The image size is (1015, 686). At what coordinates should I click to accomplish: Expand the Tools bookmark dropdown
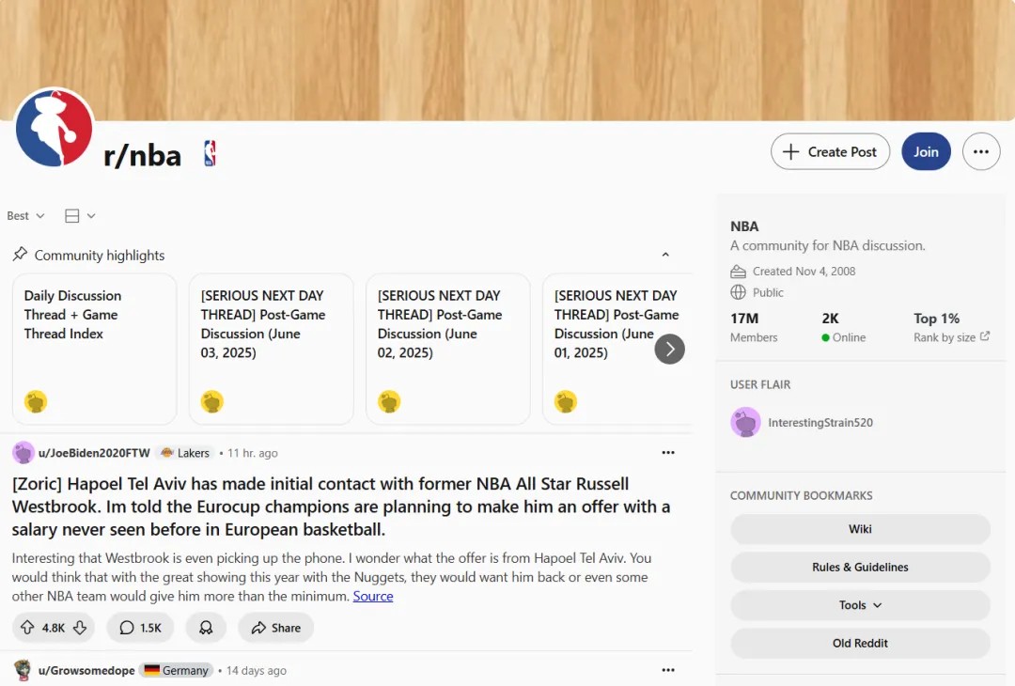(860, 605)
